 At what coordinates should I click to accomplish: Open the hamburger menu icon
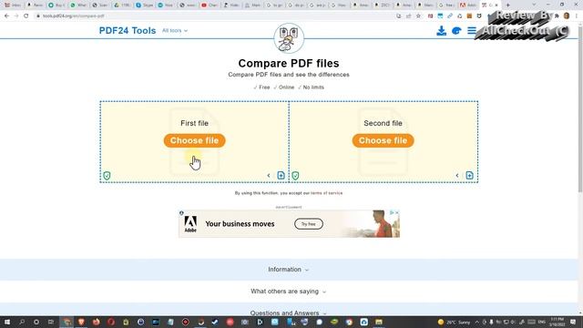point(472,30)
